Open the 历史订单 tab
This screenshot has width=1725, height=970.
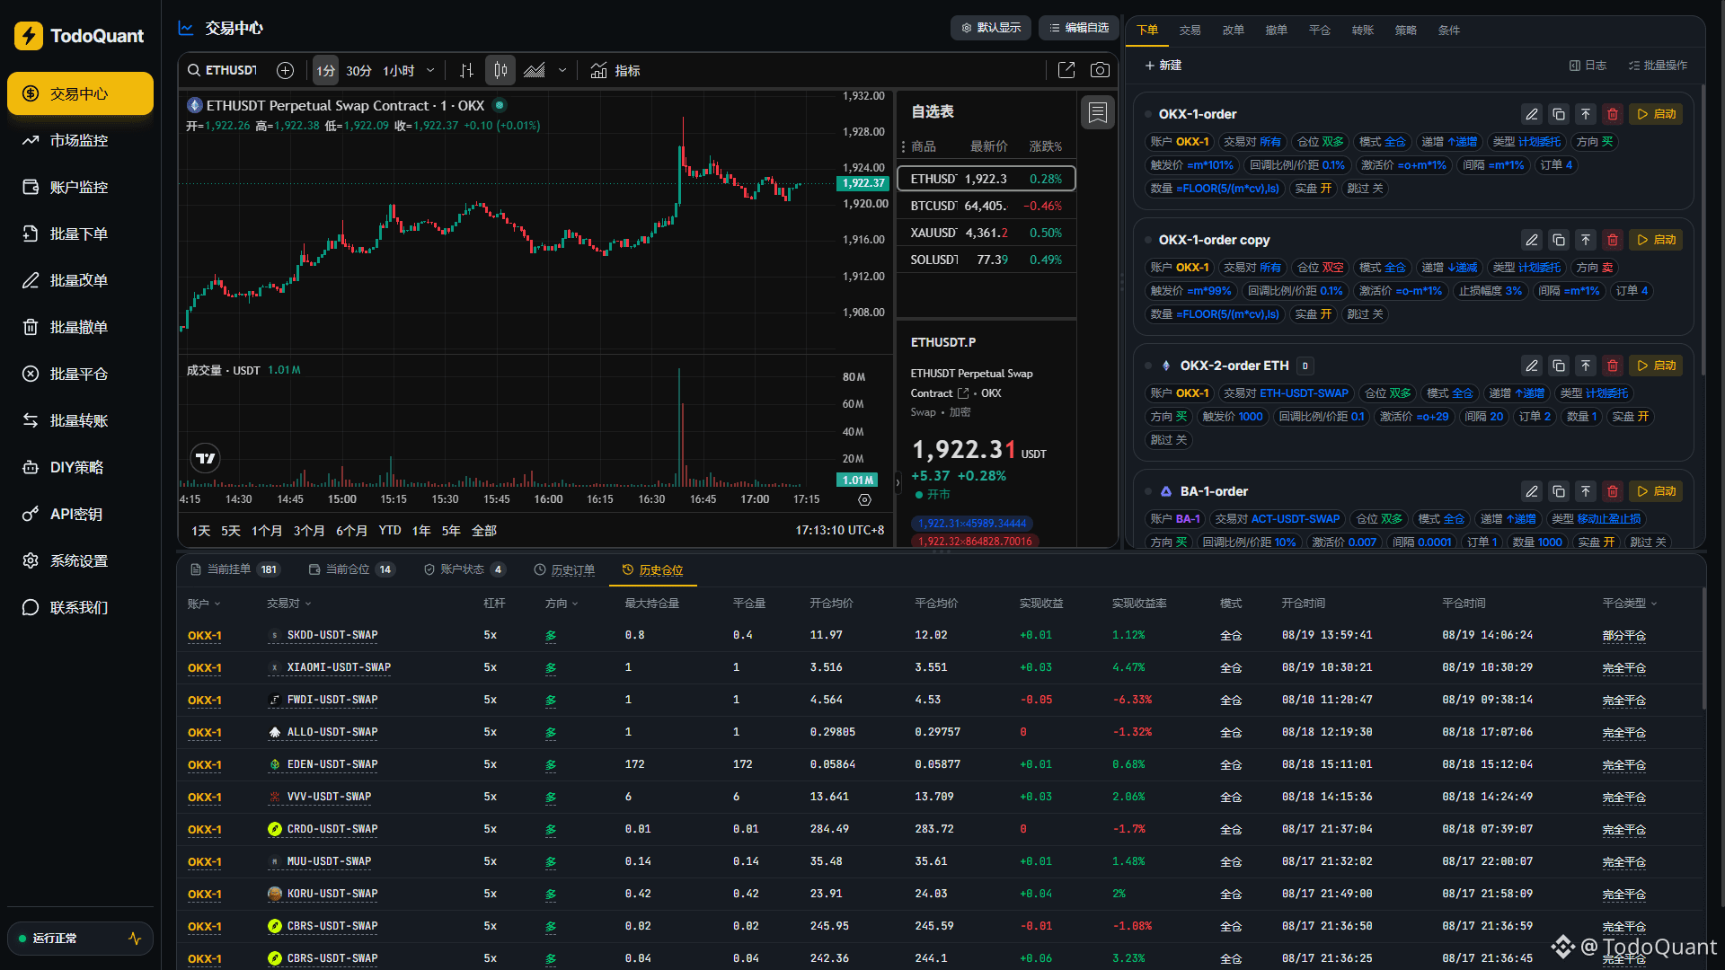[x=564, y=569]
